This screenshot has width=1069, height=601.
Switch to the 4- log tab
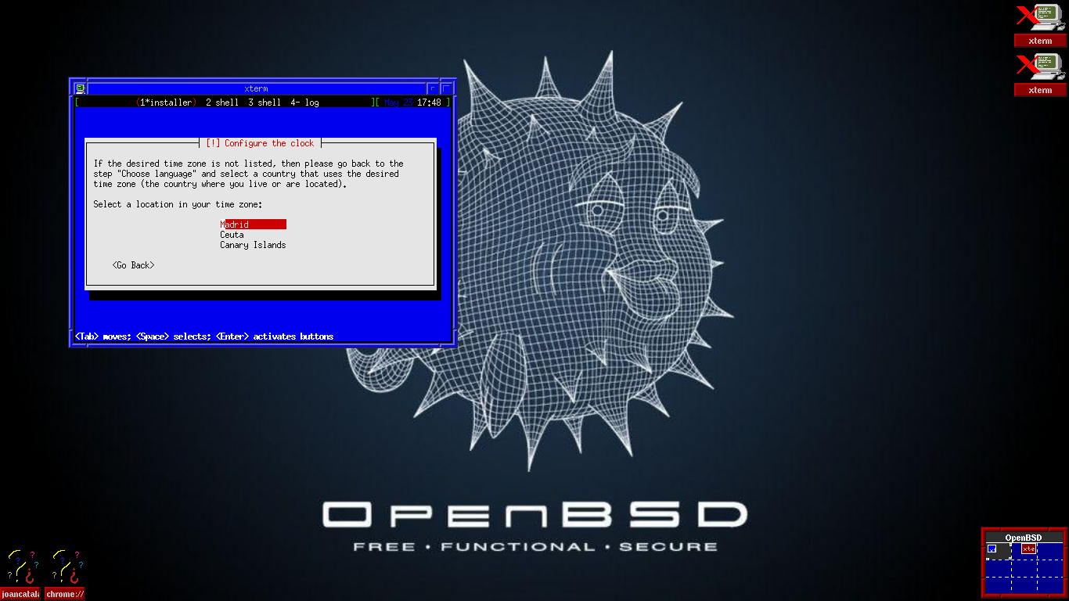pos(304,103)
